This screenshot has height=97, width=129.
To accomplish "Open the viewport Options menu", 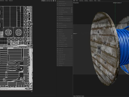I will (x=91, y=1).
